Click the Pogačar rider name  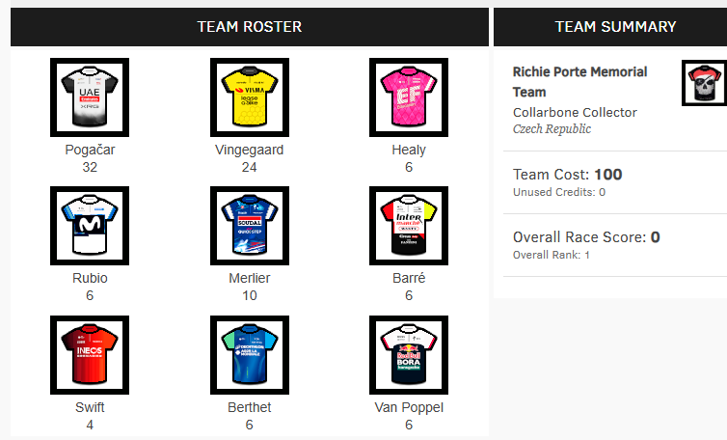point(90,151)
